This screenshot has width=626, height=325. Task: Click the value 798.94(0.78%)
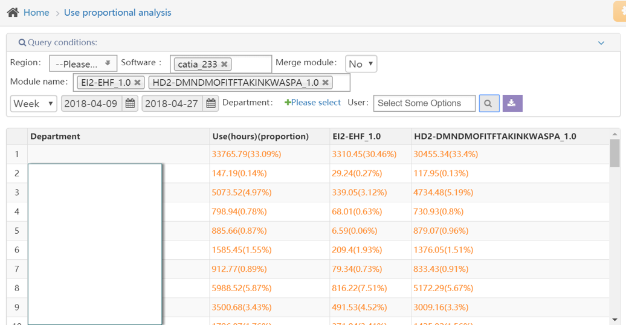239,211
